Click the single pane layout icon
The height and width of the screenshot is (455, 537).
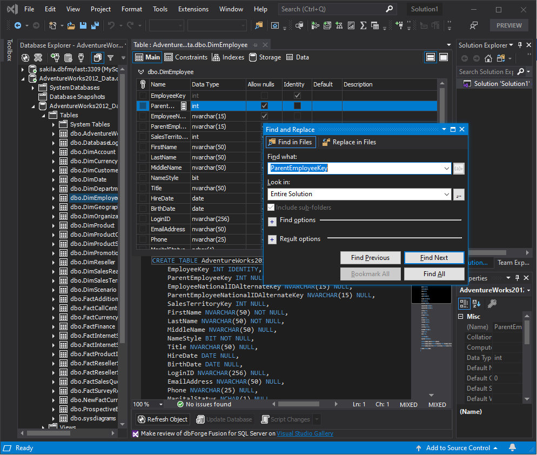point(444,57)
